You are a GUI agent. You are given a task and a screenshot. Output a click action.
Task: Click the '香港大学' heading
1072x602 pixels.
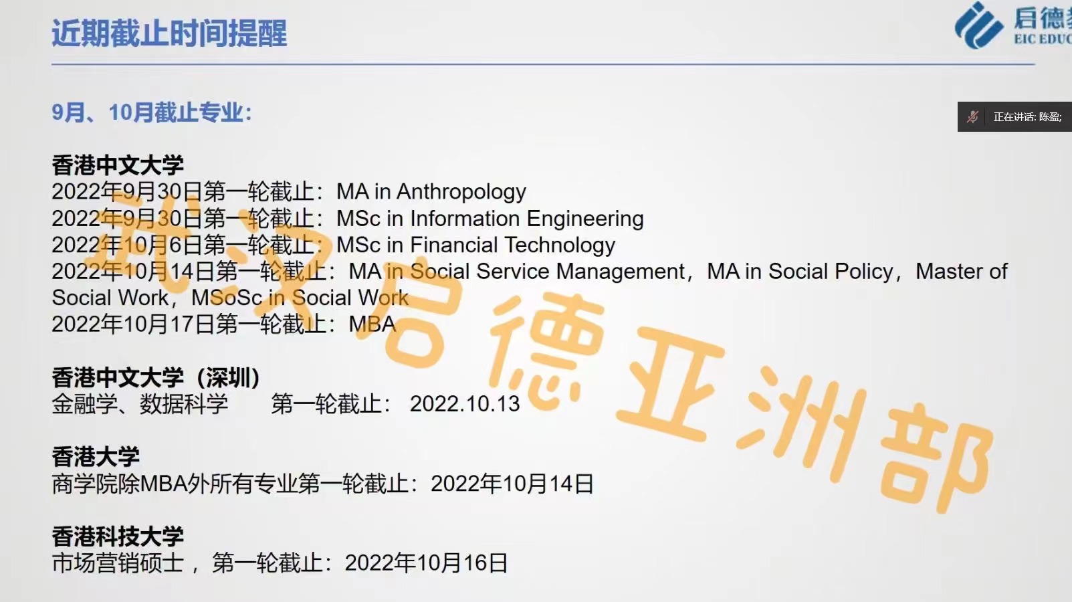click(x=96, y=457)
